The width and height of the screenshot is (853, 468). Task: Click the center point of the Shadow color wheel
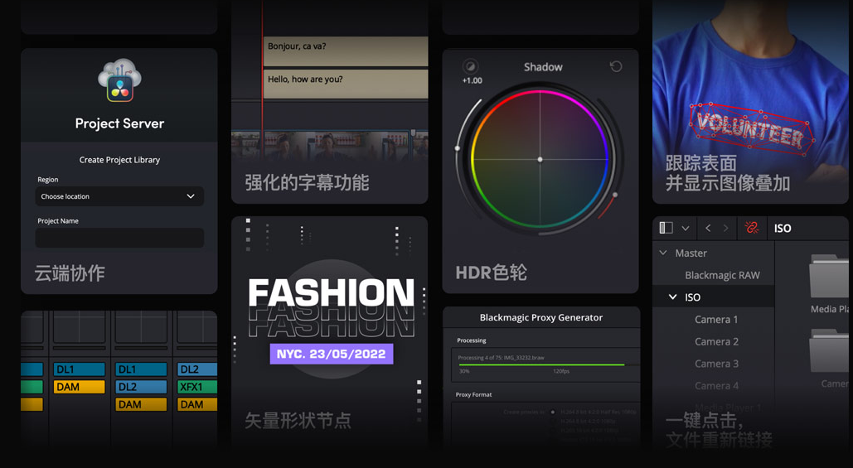(540, 159)
